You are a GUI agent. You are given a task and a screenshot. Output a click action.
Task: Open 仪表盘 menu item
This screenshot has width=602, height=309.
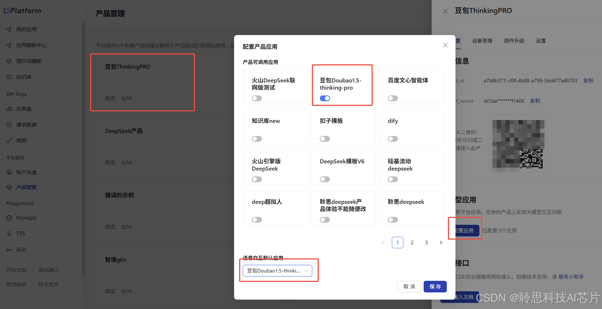pyautogui.click(x=24, y=109)
